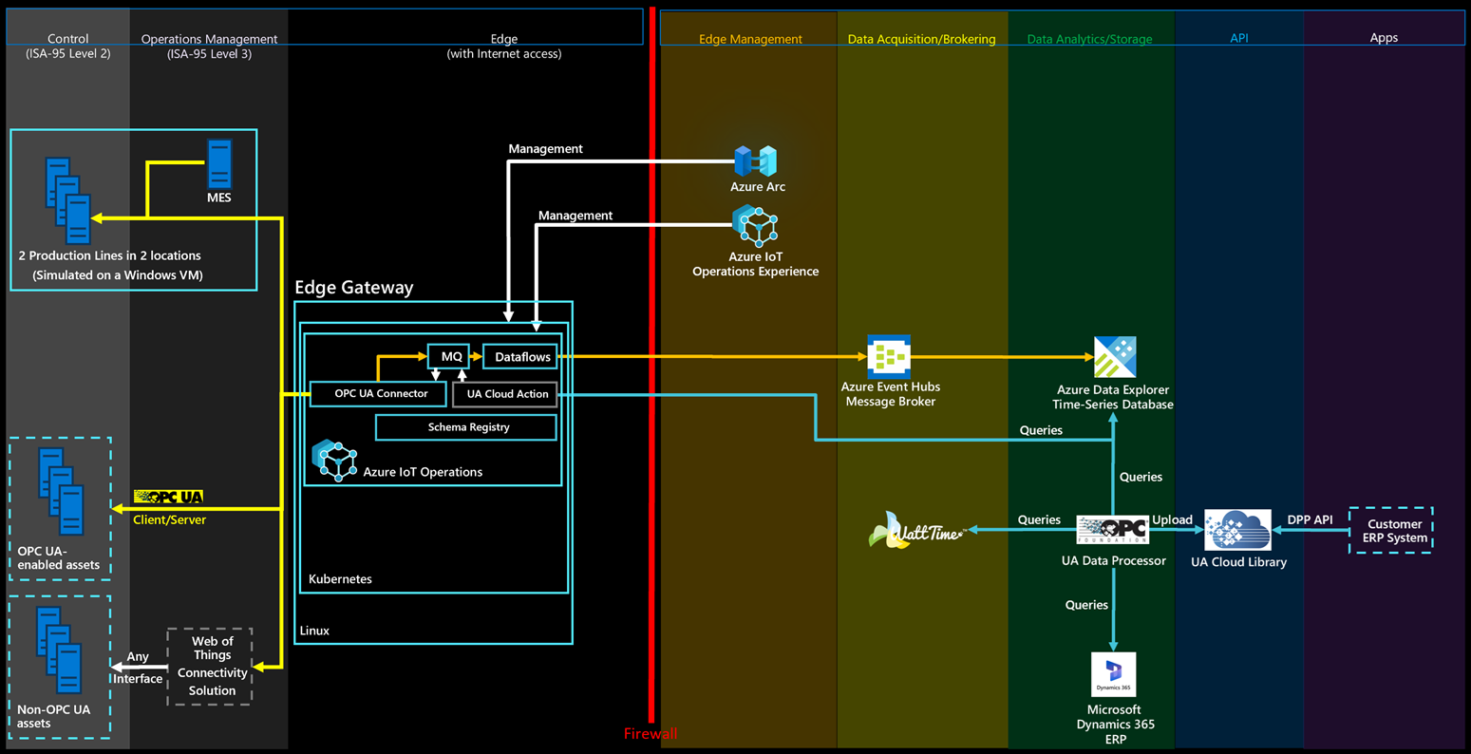Select the Production Lines server stack icon
The width and height of the screenshot is (1471, 754).
(x=68, y=200)
